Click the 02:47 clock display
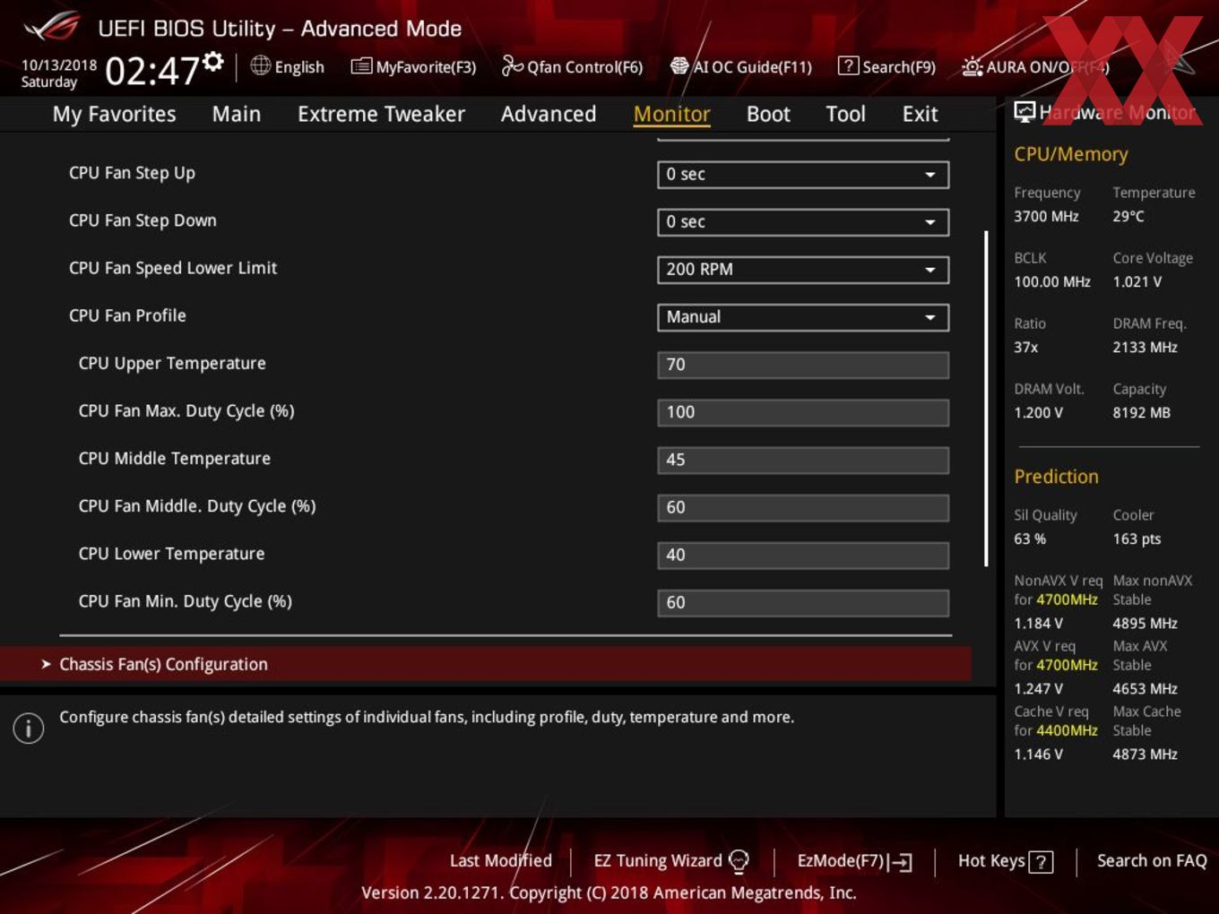The height and width of the screenshot is (914, 1219). (x=151, y=70)
